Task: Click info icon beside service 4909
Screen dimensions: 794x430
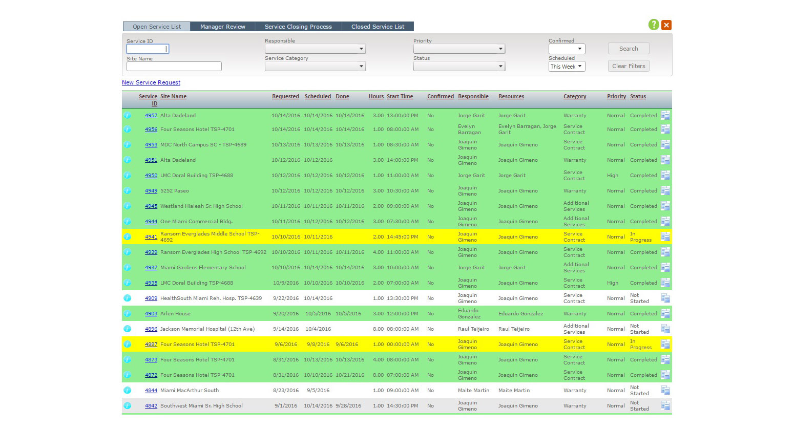Action: tap(128, 298)
